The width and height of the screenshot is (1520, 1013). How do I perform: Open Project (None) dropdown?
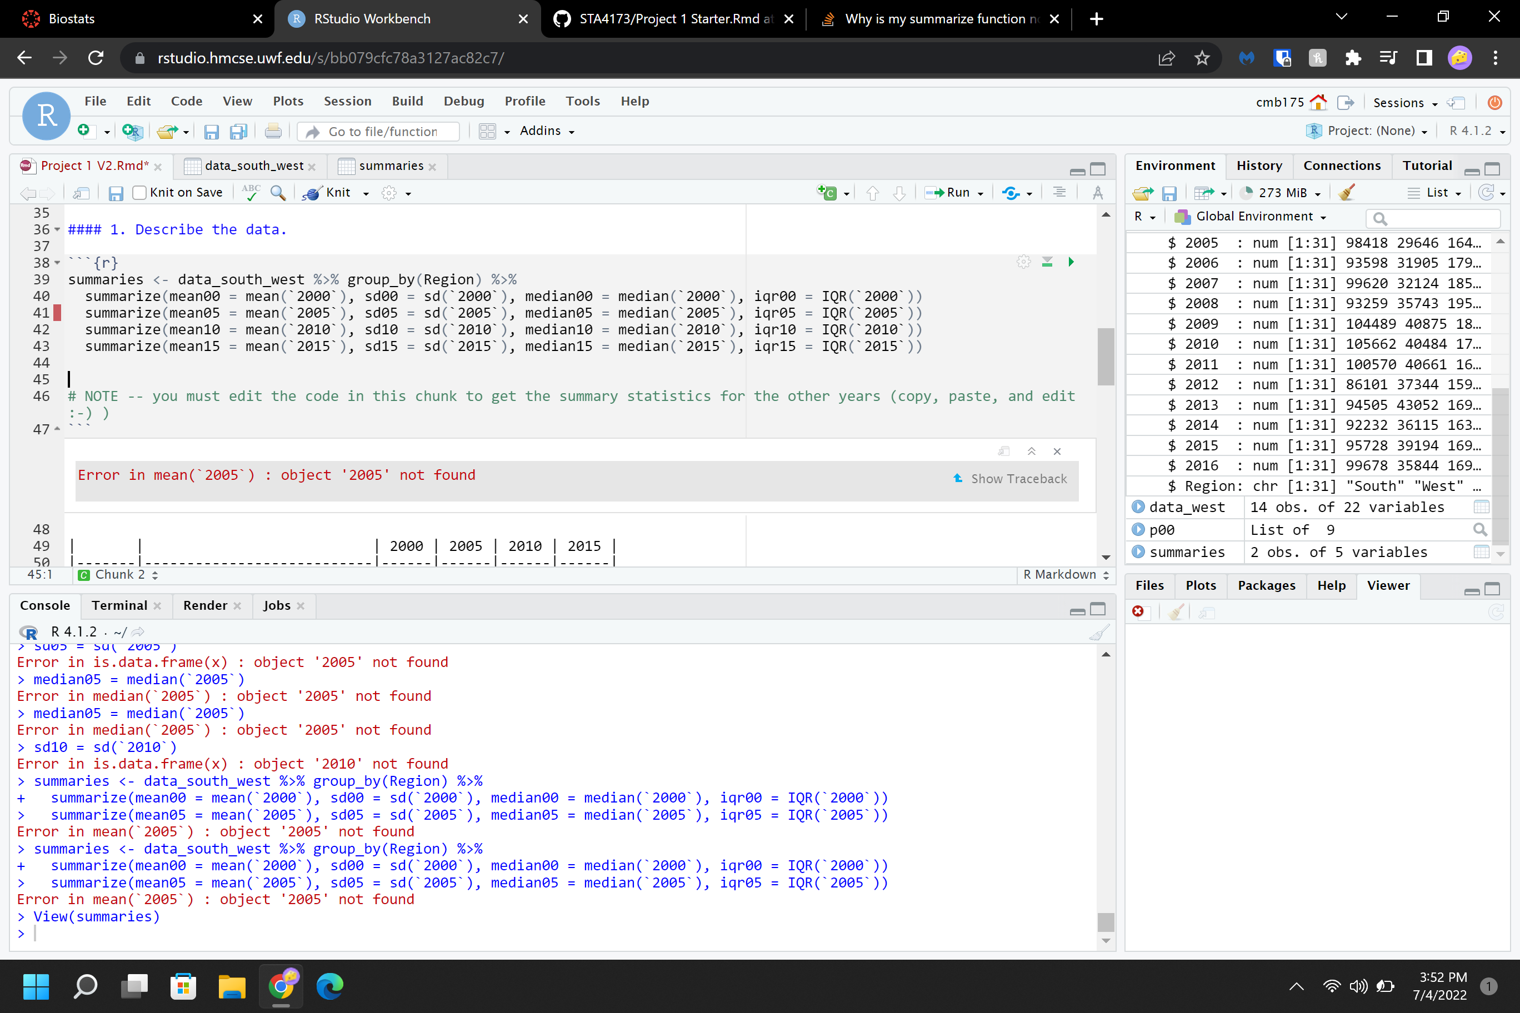1367,131
